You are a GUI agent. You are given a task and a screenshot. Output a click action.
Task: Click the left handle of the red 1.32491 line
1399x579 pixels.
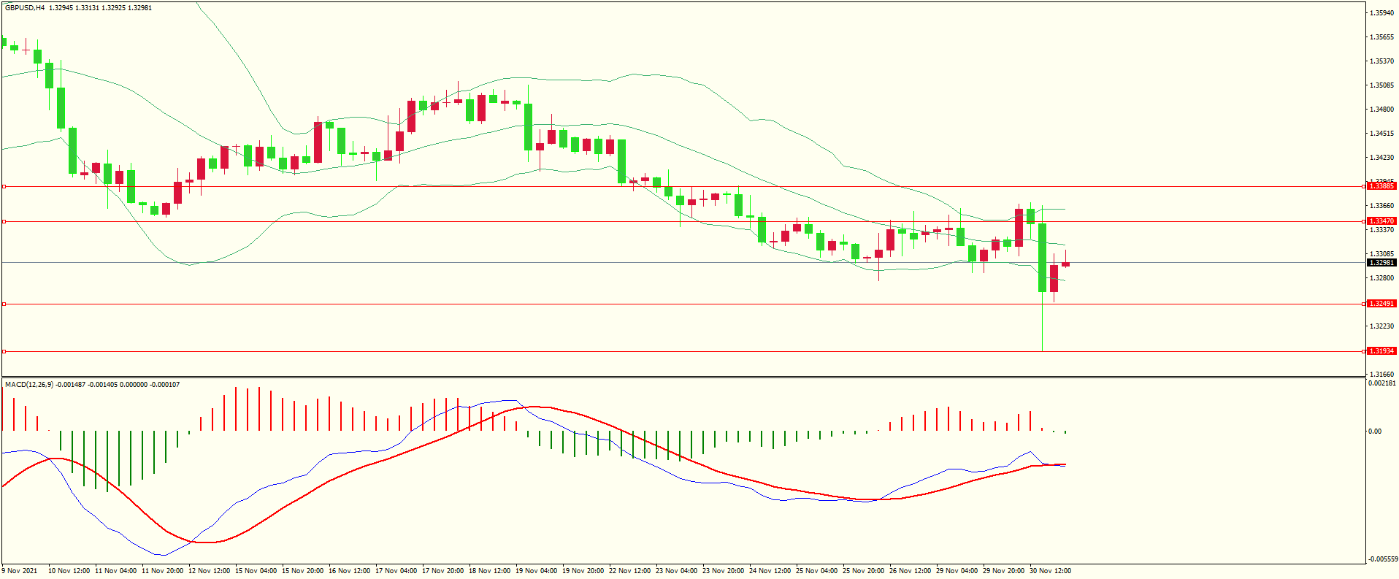pyautogui.click(x=4, y=304)
